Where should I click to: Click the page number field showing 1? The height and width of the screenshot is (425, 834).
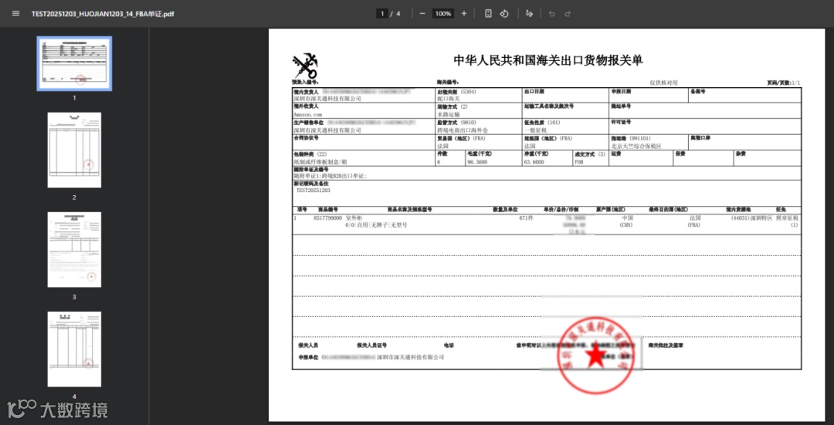382,14
